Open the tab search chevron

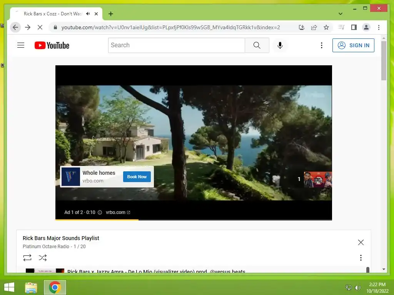coord(341,14)
